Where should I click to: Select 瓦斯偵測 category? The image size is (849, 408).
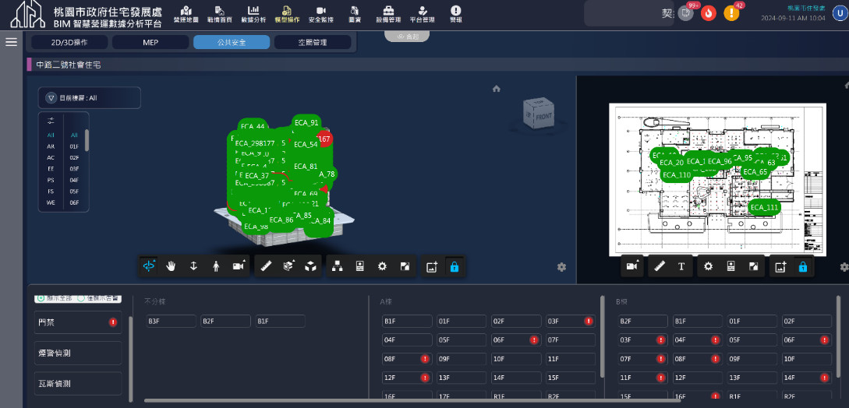point(78,384)
